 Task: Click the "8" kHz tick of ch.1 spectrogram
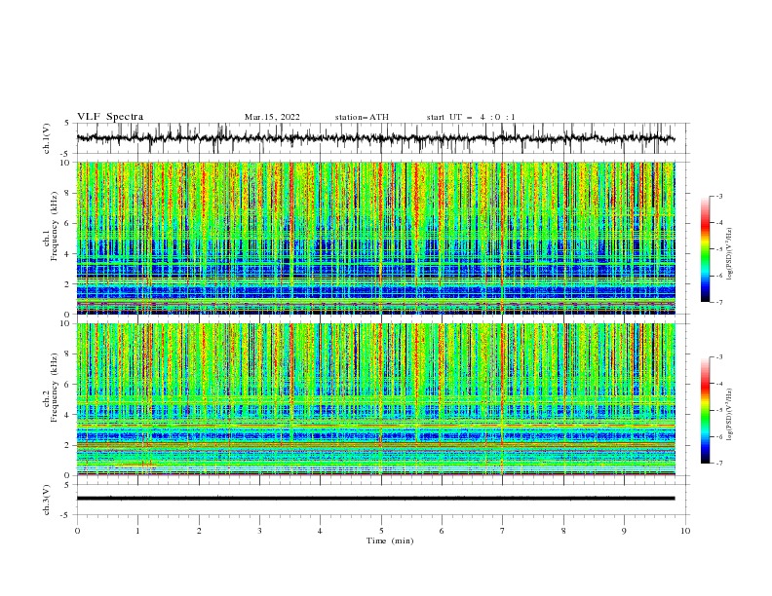pyautogui.click(x=68, y=193)
